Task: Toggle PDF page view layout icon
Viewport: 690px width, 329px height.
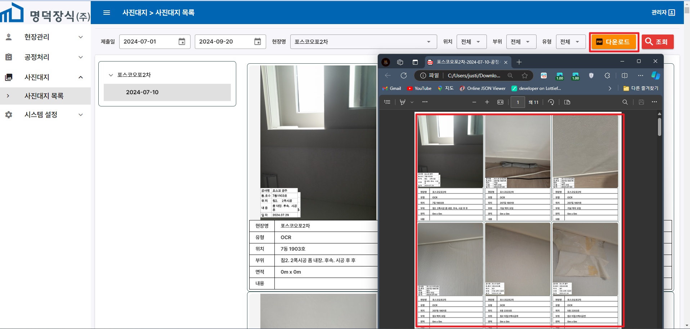Action: pos(567,102)
